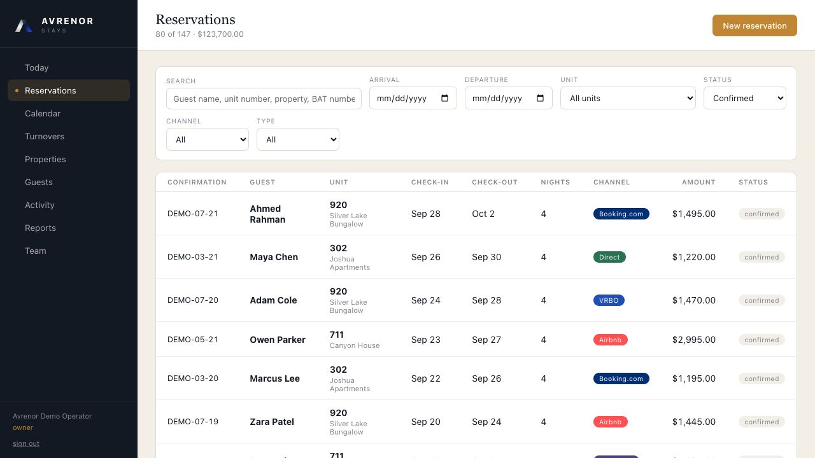Viewport: 815px width, 458px height.
Task: Open the Channel filter dropdown
Action: pos(208,139)
